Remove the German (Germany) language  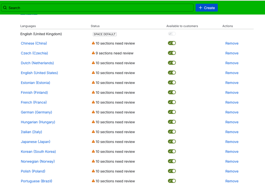(x=232, y=112)
